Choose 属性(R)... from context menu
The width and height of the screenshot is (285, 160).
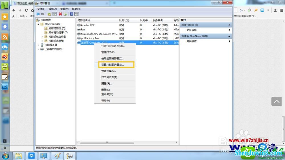tap(115, 83)
